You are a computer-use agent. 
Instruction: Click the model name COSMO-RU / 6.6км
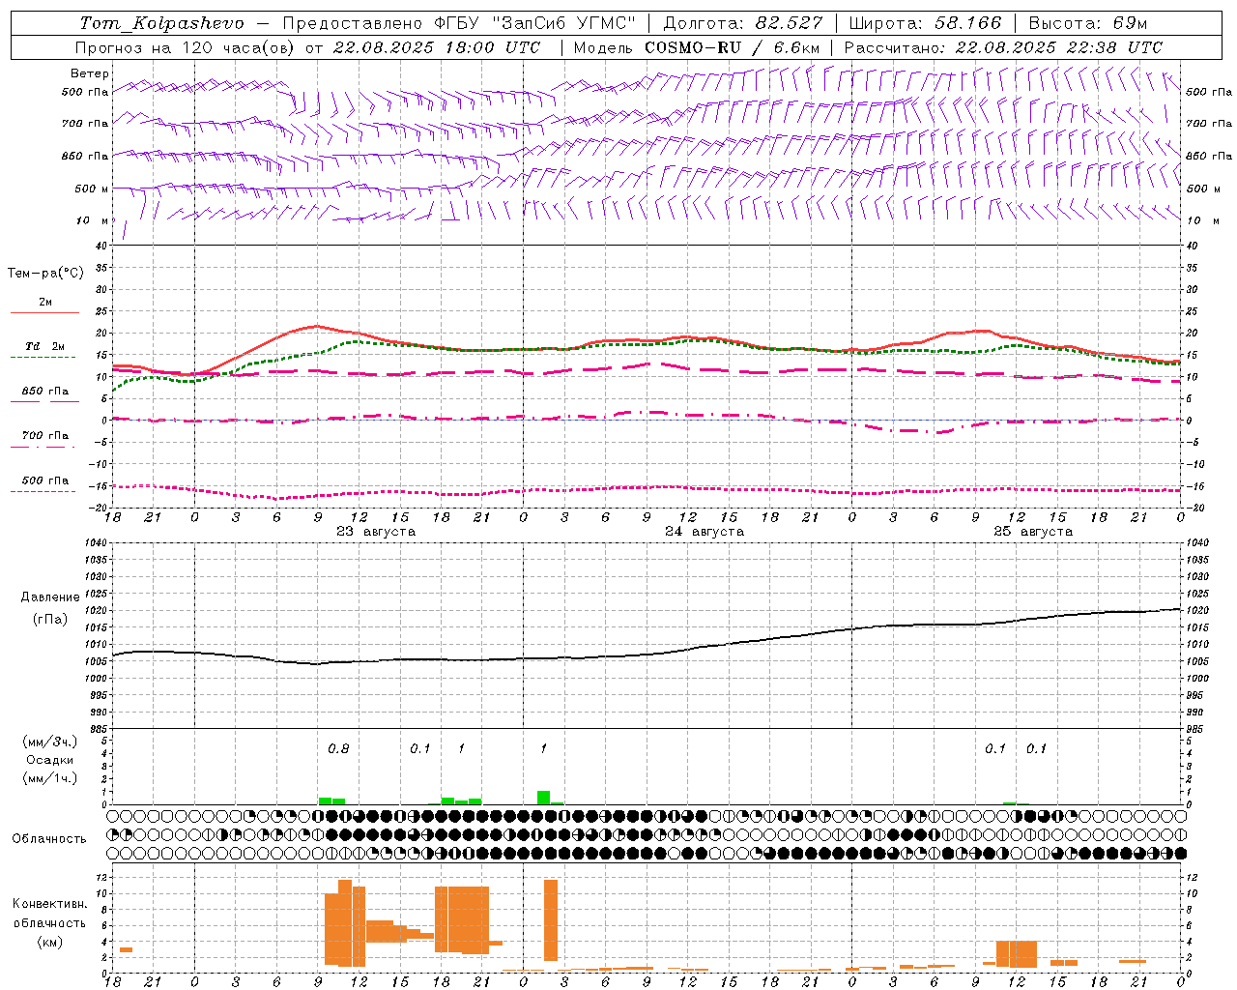click(x=733, y=47)
